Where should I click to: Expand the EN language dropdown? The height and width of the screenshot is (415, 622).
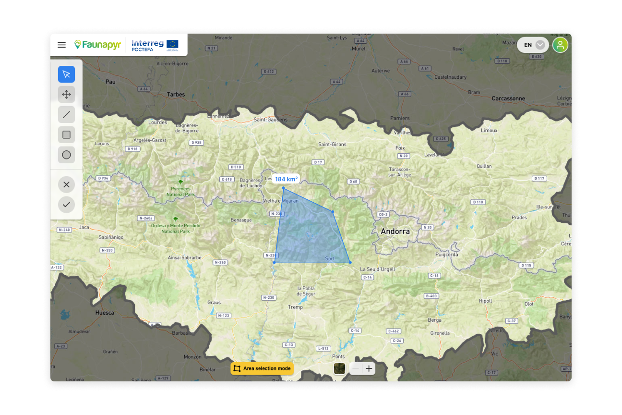540,45
